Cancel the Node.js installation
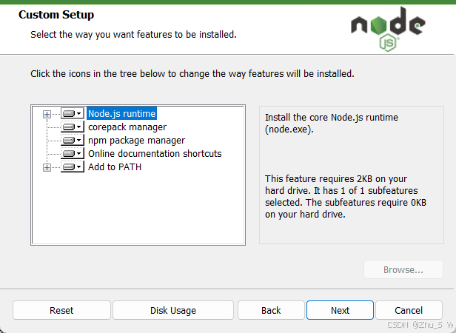This screenshot has width=456, height=333. pyautogui.click(x=409, y=310)
